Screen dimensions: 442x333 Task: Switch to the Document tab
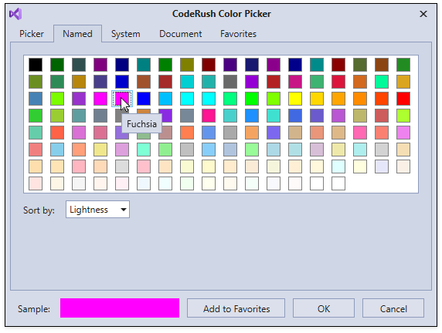click(x=180, y=34)
